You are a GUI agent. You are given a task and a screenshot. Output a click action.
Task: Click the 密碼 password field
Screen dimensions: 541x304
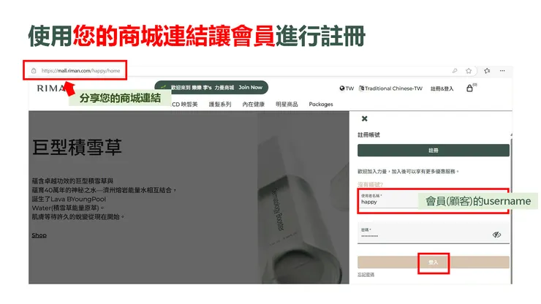click(x=434, y=233)
